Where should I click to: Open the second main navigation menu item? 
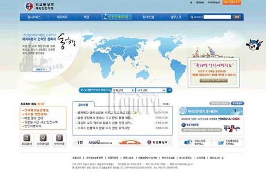pyautogui.click(x=62, y=17)
